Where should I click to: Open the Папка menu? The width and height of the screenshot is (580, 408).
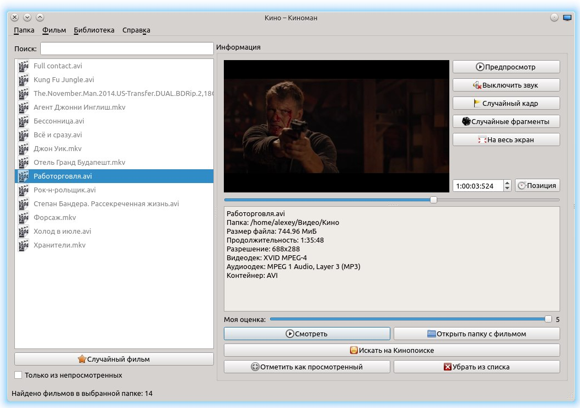click(24, 30)
